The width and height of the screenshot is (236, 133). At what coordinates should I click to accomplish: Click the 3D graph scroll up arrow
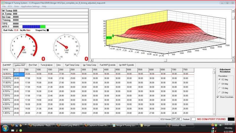pyautogui.click(x=233, y=11)
